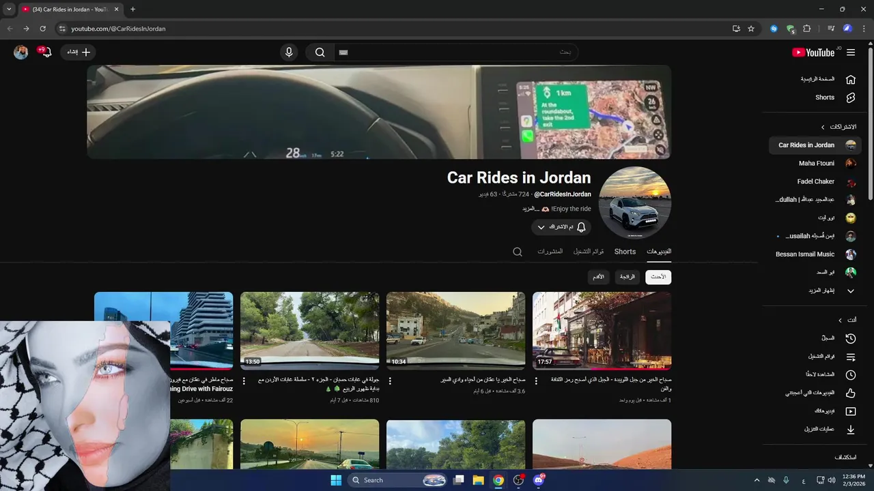
Task: Click the magnifier search button beside search box
Action: click(320, 53)
